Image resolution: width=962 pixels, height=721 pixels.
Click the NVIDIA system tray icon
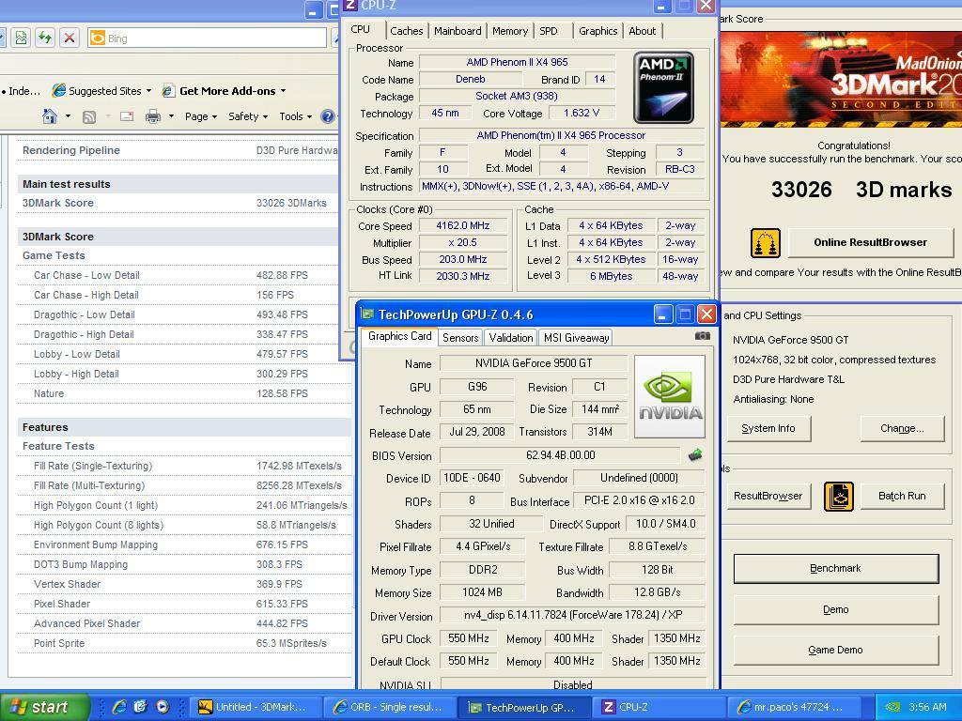892,707
